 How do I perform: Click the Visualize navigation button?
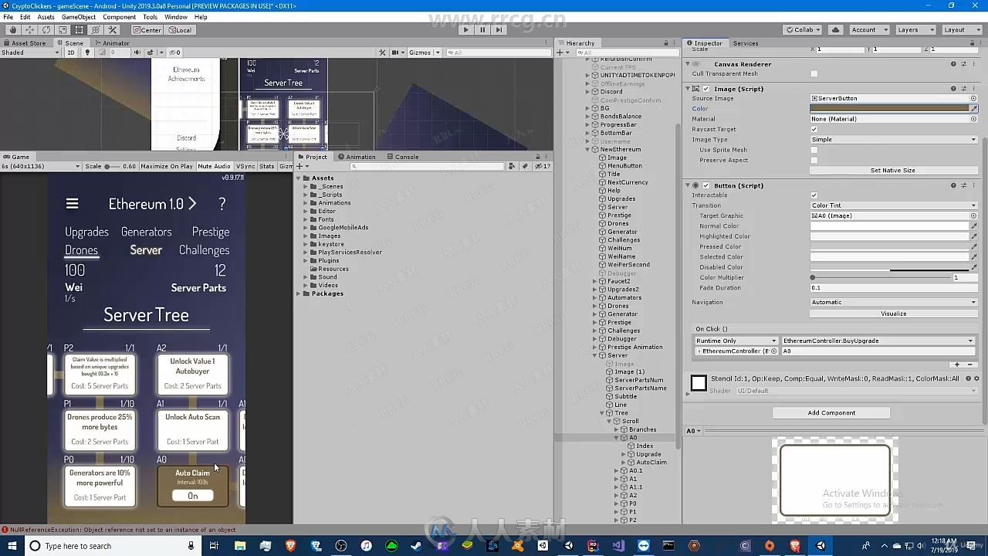[893, 314]
